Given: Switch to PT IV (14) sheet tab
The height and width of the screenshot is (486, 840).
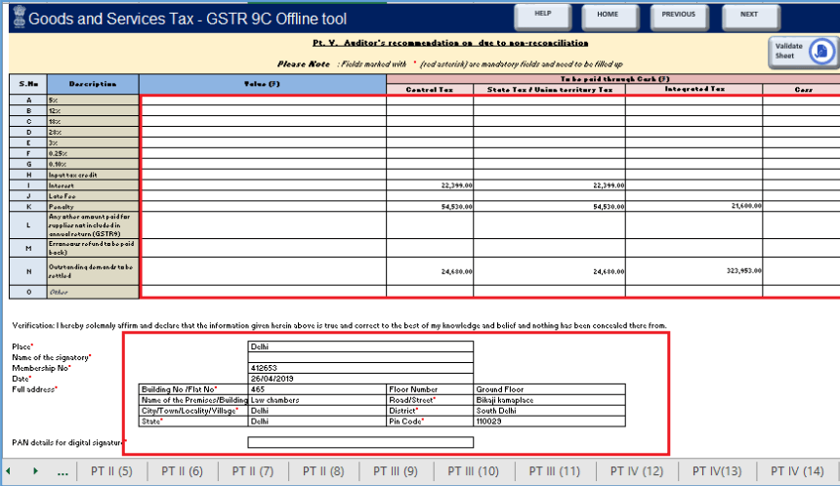Looking at the screenshot, I should click(x=797, y=471).
